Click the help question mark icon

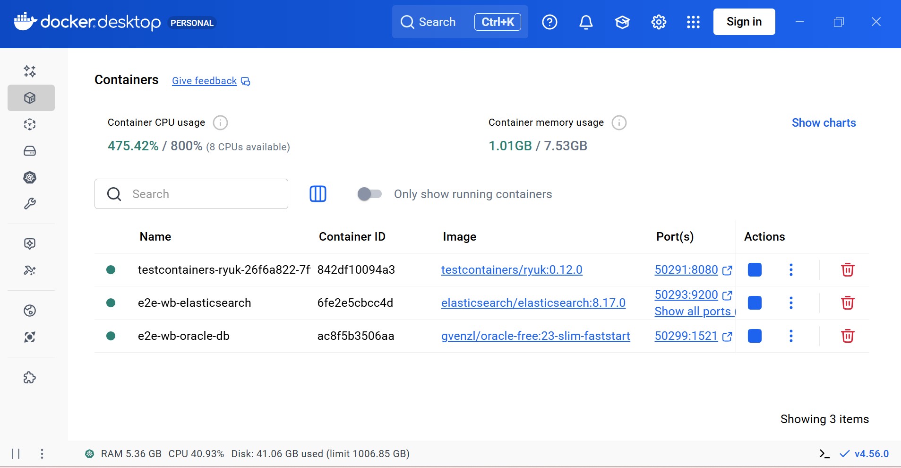tap(549, 22)
